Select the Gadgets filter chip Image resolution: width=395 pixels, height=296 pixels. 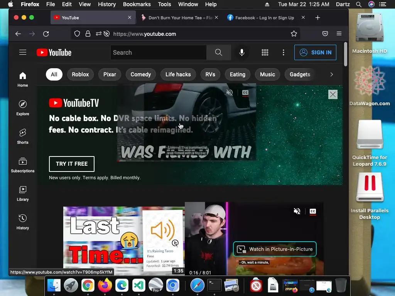click(300, 74)
